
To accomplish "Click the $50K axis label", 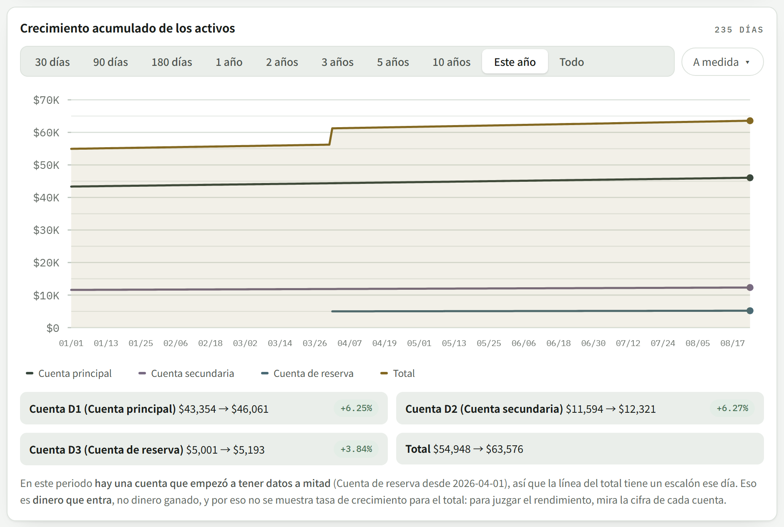I will [x=46, y=165].
